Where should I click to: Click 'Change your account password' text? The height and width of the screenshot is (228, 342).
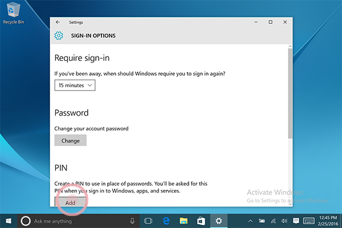[91, 129]
